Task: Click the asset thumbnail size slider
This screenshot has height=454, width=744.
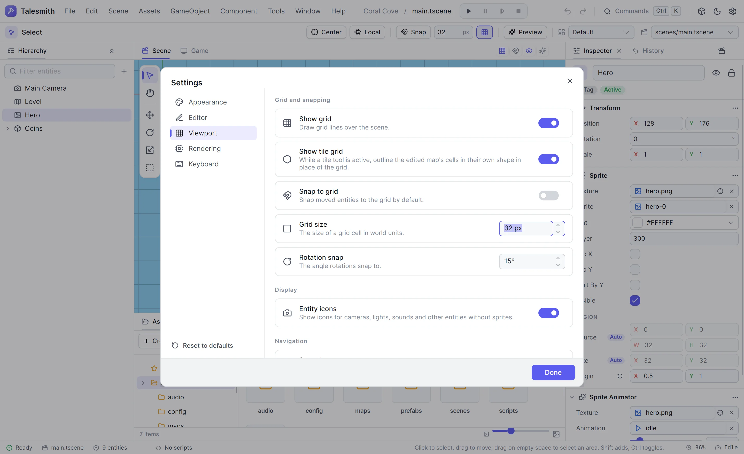Action: tap(521, 431)
